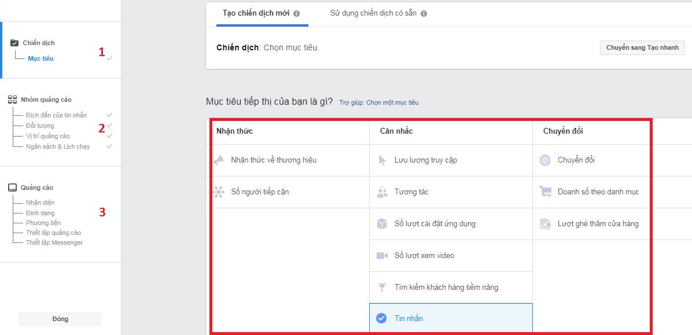This screenshot has height=335, width=692.
Task: Click the checkmark beside Ngân sách & Lịch chạy
Action: [108, 146]
